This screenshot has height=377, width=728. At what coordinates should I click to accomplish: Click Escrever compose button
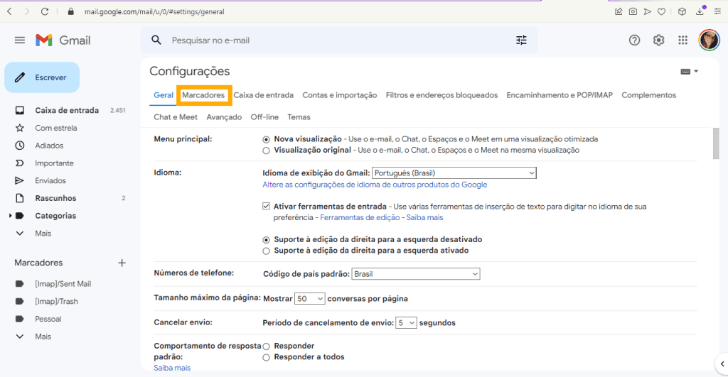tap(42, 77)
